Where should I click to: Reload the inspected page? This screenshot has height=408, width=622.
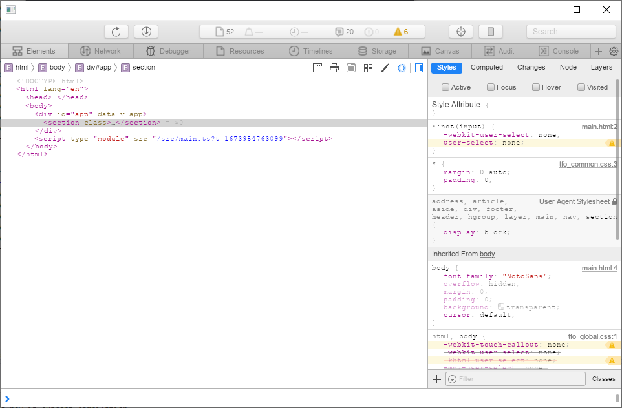pyautogui.click(x=116, y=31)
